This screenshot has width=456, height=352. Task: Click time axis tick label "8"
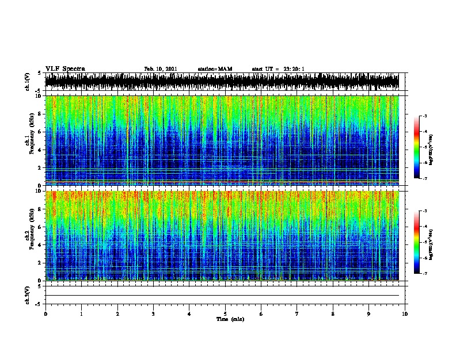pyautogui.click(x=333, y=314)
